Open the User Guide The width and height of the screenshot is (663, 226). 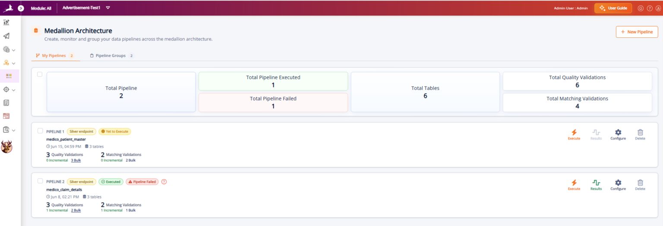613,8
